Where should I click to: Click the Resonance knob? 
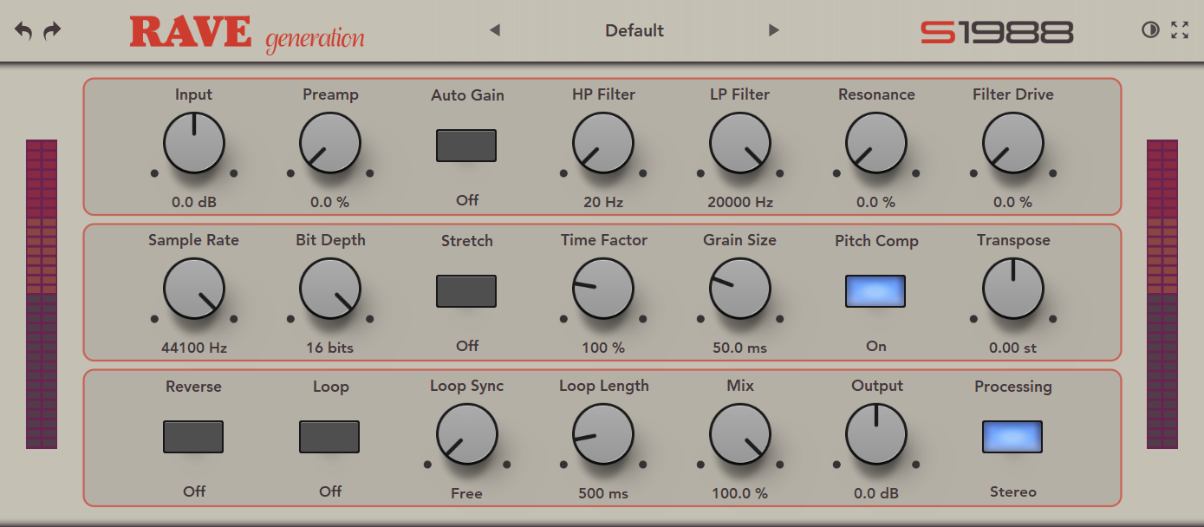click(876, 143)
